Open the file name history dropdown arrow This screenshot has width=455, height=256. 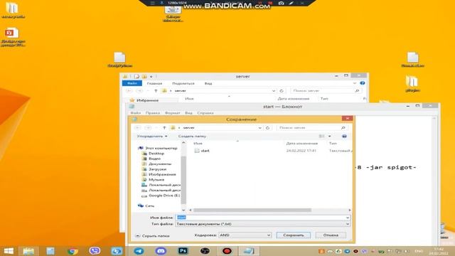tap(348, 218)
